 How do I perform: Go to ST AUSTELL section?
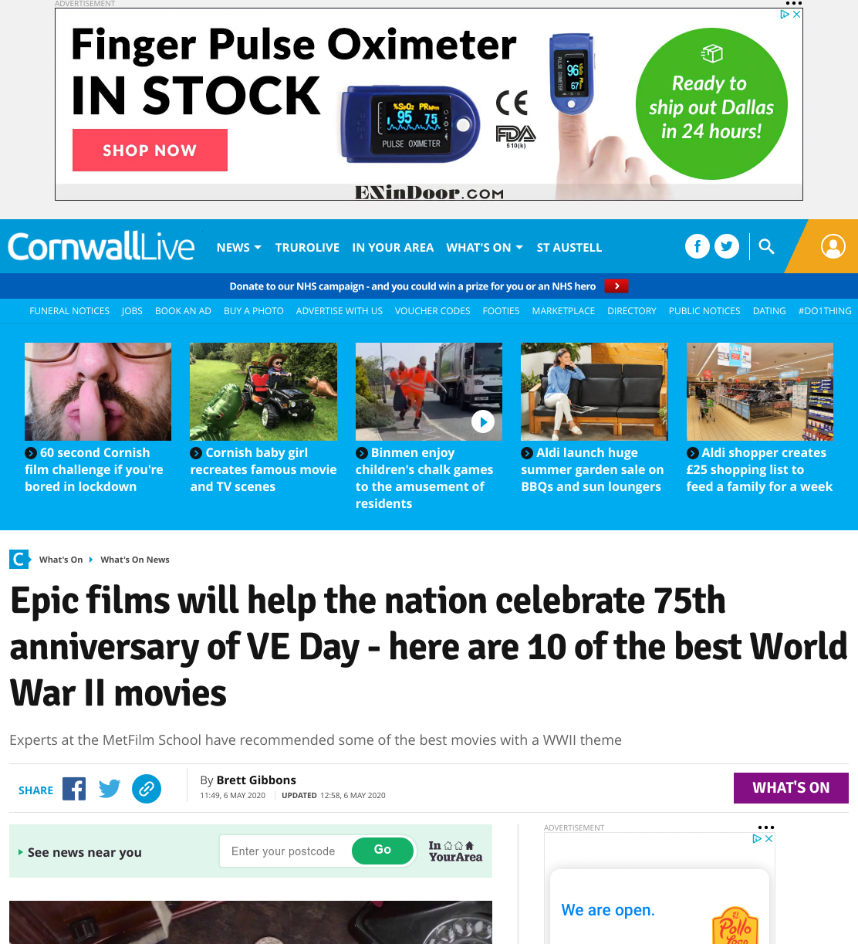click(569, 248)
